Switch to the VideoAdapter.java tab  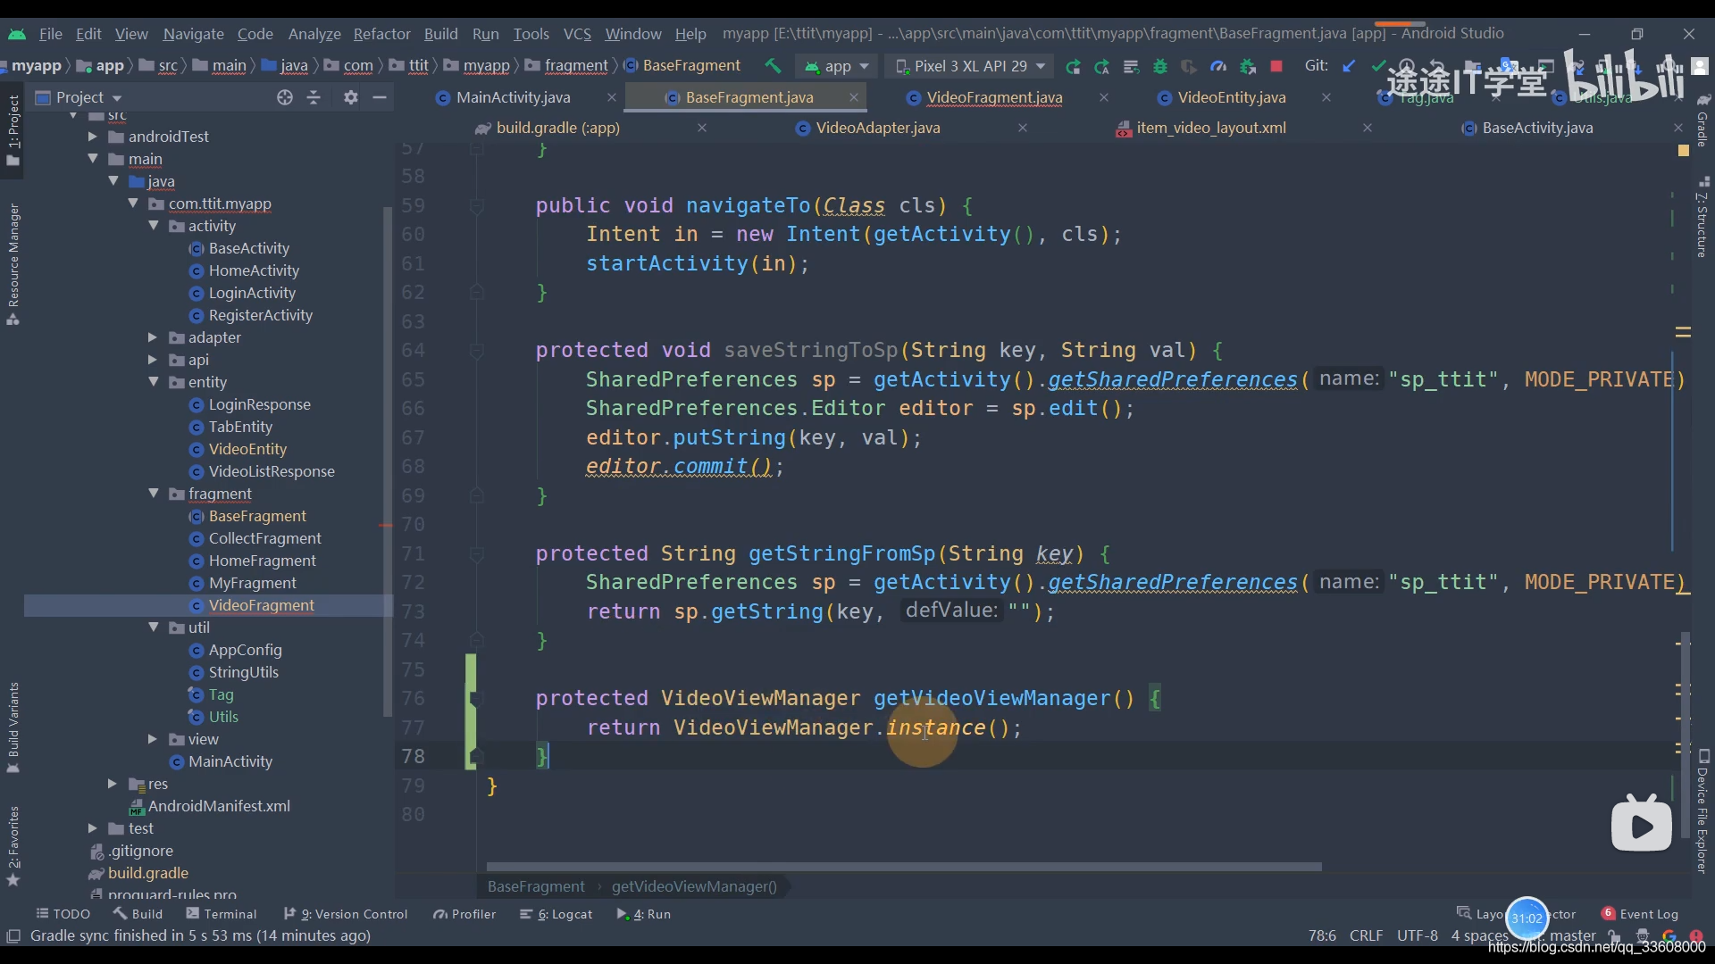tap(877, 128)
